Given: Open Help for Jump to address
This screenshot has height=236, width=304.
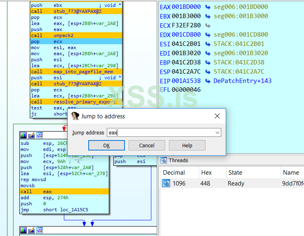Looking at the screenshot, I should [187, 146].
